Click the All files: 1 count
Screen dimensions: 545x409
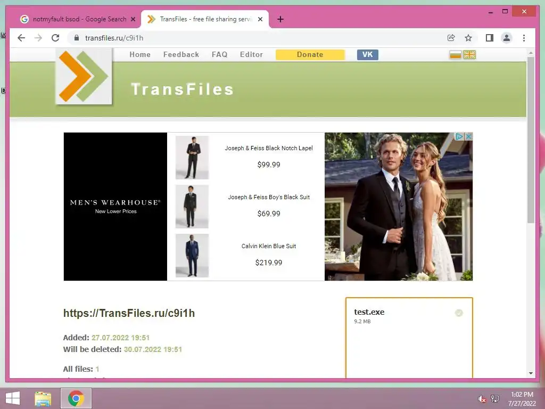point(81,369)
